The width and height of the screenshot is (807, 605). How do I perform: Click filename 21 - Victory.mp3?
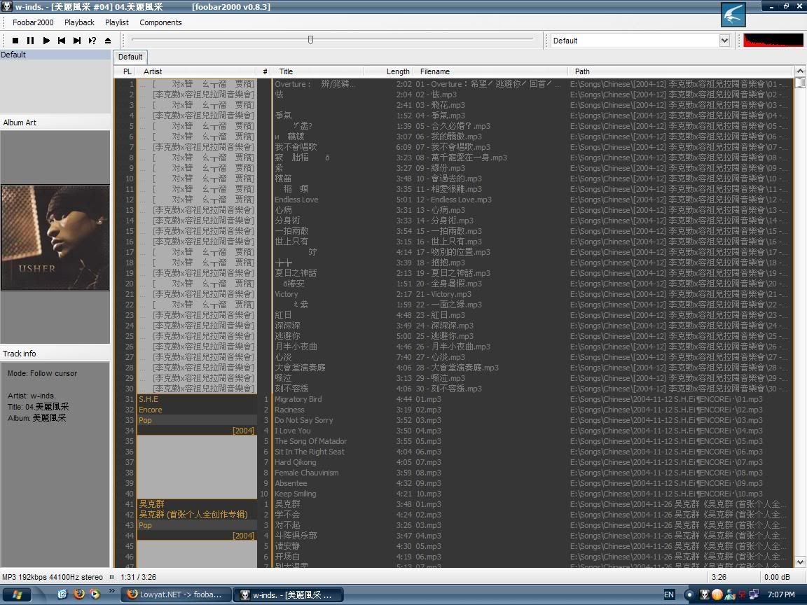click(443, 294)
